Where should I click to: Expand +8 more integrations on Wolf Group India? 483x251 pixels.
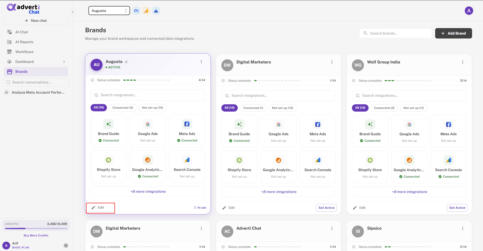pos(409,192)
